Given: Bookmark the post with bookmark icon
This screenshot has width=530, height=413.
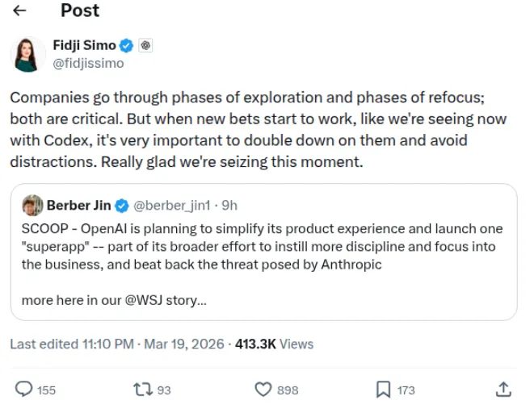Looking at the screenshot, I should coord(383,390).
